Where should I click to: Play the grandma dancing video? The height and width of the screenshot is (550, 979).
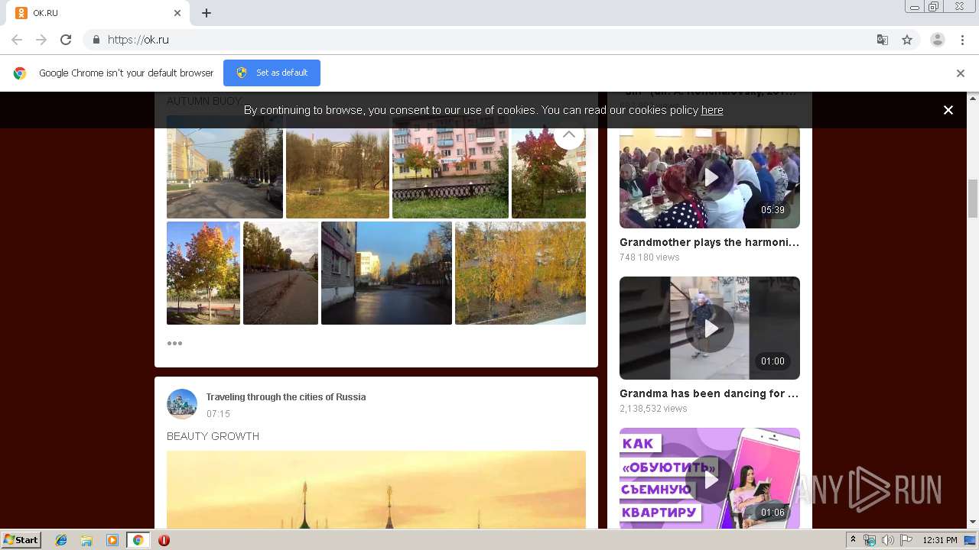710,328
